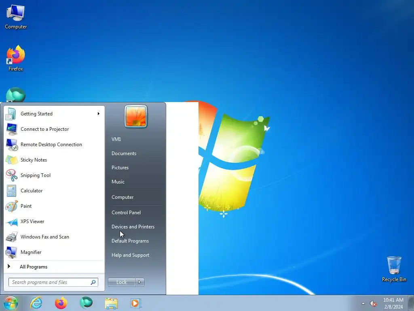Launch Remote Desktop Connection icon

click(x=11, y=145)
